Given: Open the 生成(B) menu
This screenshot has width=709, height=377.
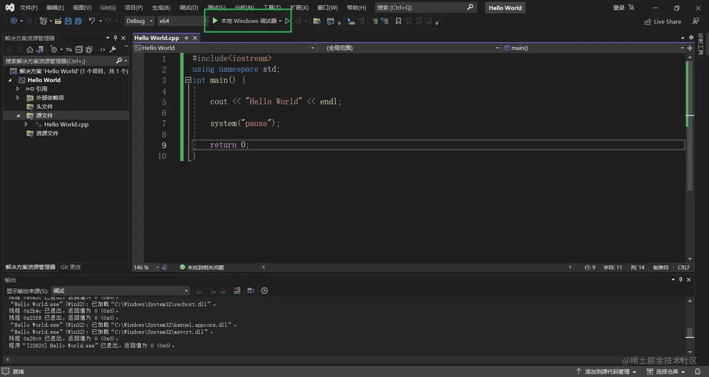Looking at the screenshot, I should (x=161, y=8).
